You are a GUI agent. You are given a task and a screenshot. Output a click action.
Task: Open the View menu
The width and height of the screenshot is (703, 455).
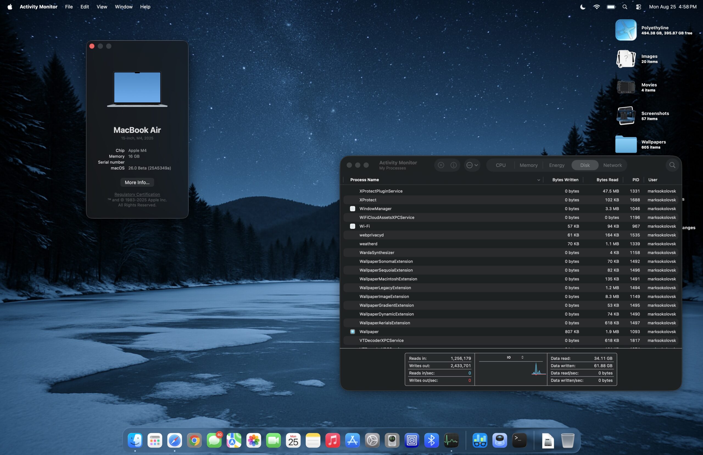[102, 7]
